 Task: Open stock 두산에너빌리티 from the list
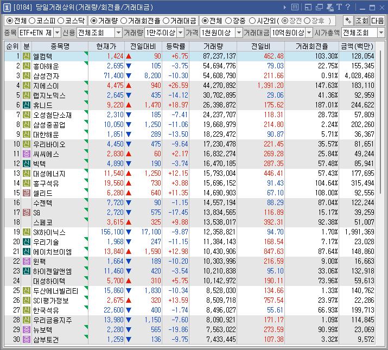coord(56,291)
